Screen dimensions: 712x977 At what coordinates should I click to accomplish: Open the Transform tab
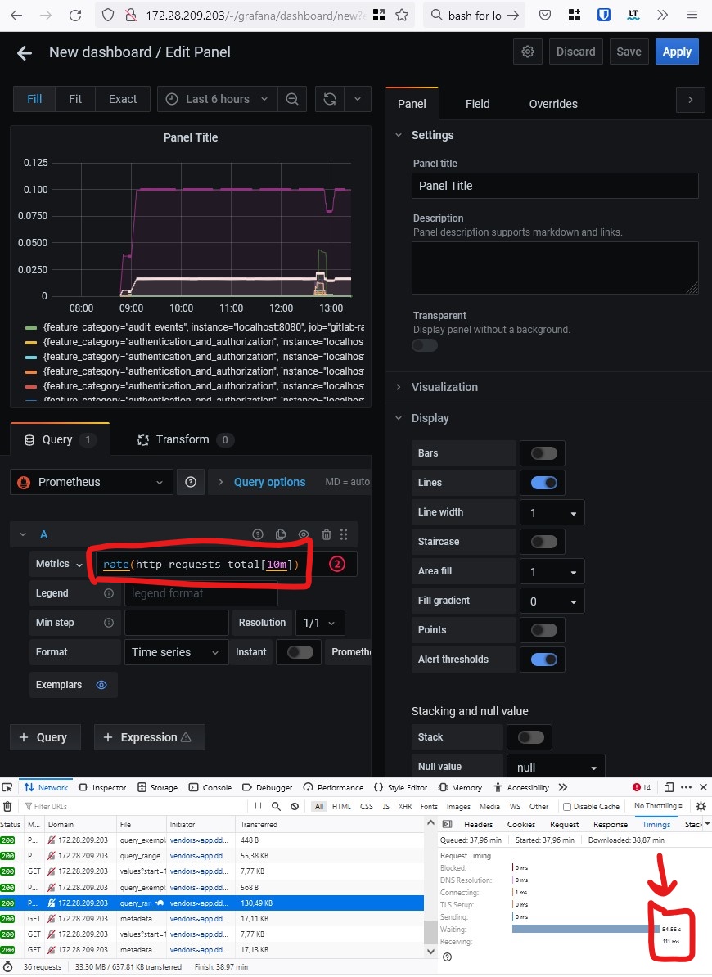[186, 440]
